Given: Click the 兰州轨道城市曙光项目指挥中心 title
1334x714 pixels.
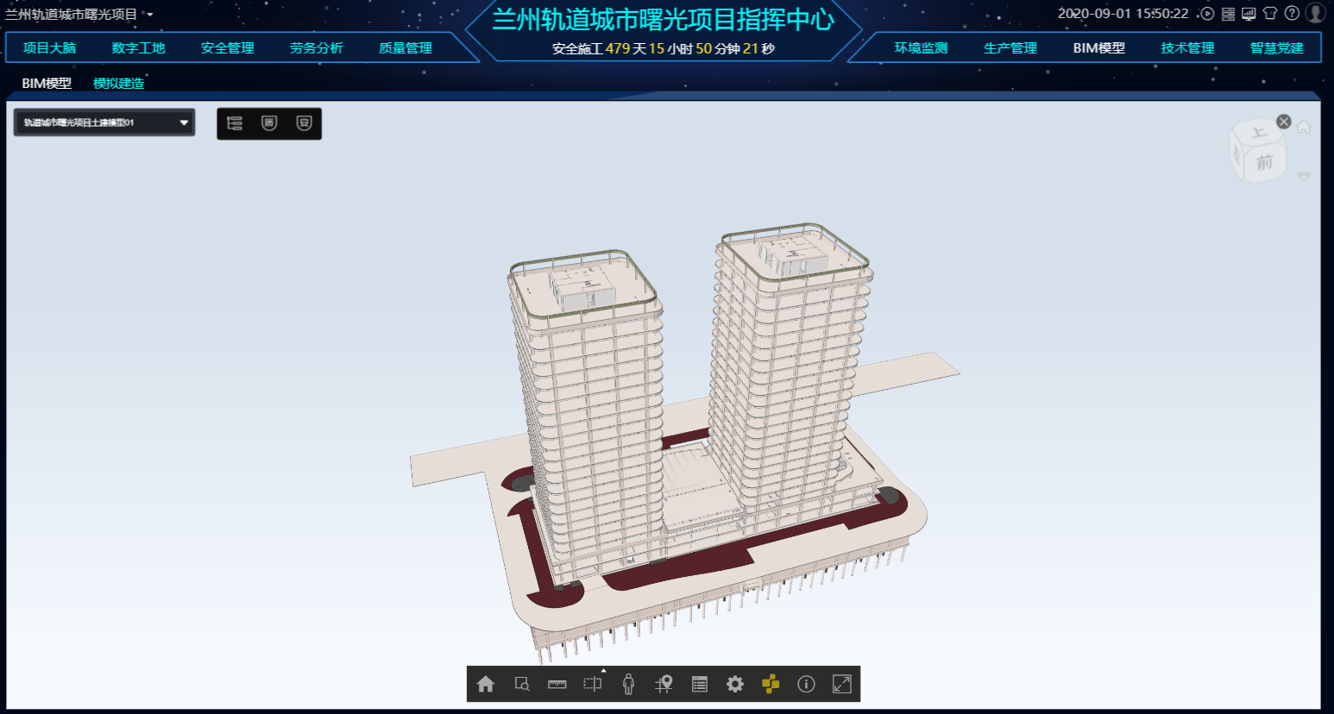Looking at the screenshot, I should coord(663,19).
